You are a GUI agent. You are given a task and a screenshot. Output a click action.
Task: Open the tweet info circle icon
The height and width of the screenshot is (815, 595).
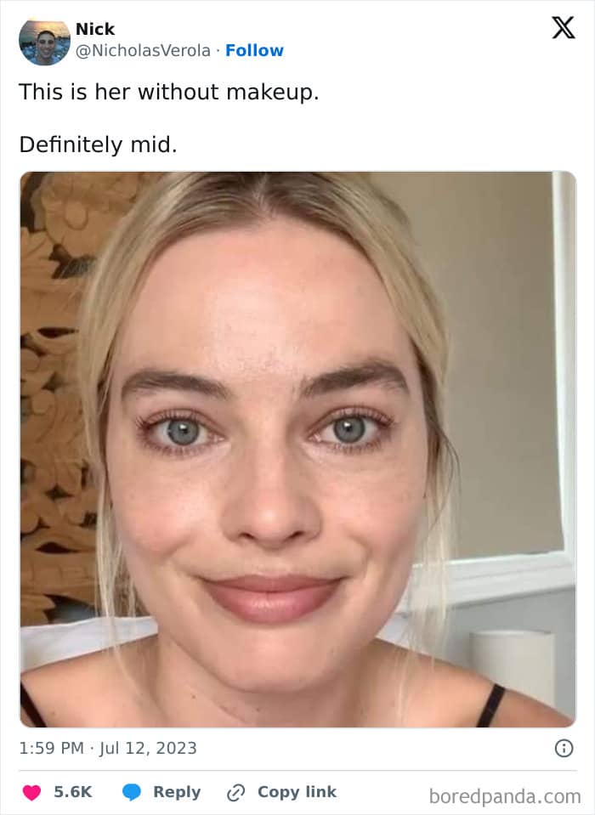click(564, 748)
